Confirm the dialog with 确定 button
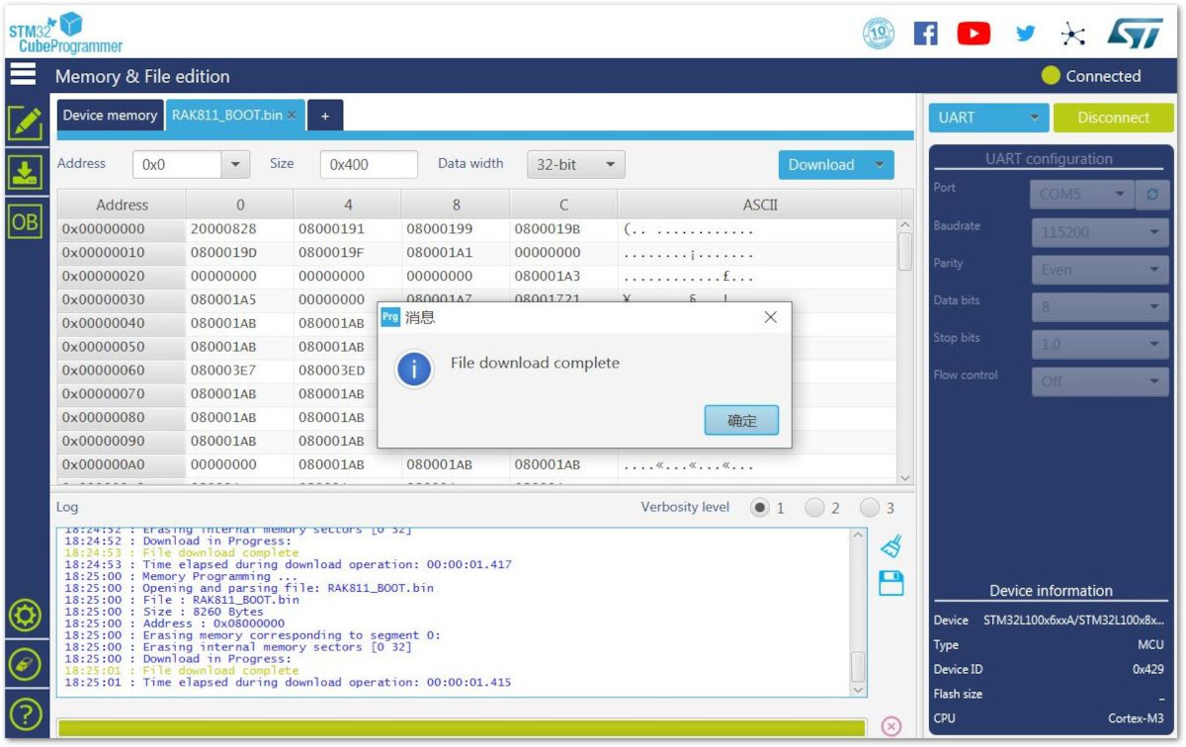This screenshot has width=1186, height=747. 741,420
